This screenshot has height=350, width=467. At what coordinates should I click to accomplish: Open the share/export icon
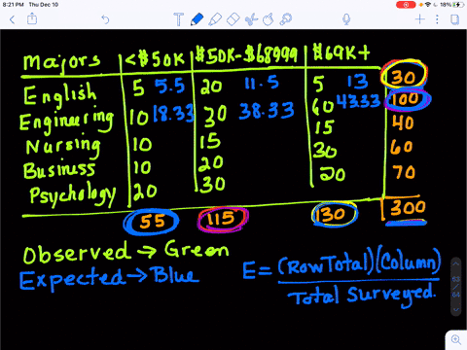click(x=32, y=18)
